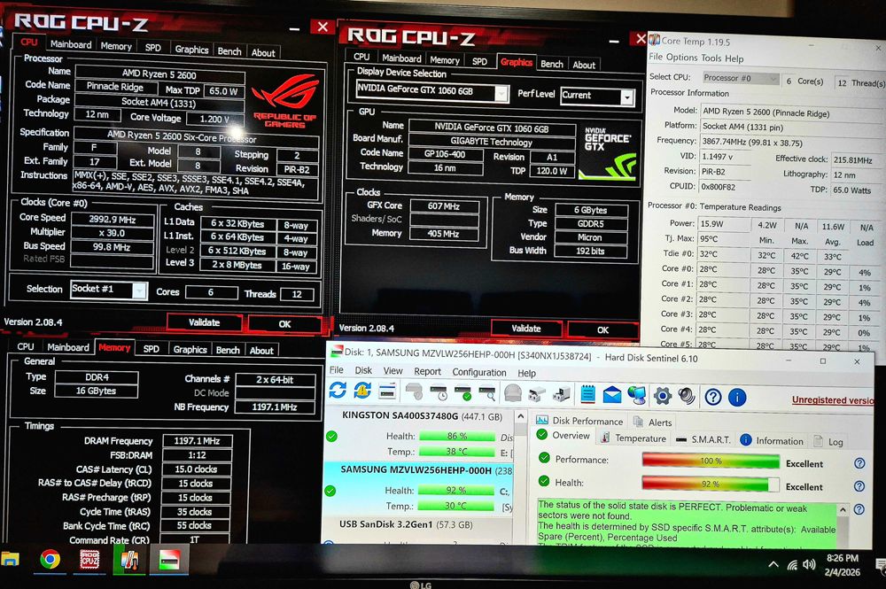Click the Unregistered version link
This screenshot has width=886, height=589.
pos(832,400)
